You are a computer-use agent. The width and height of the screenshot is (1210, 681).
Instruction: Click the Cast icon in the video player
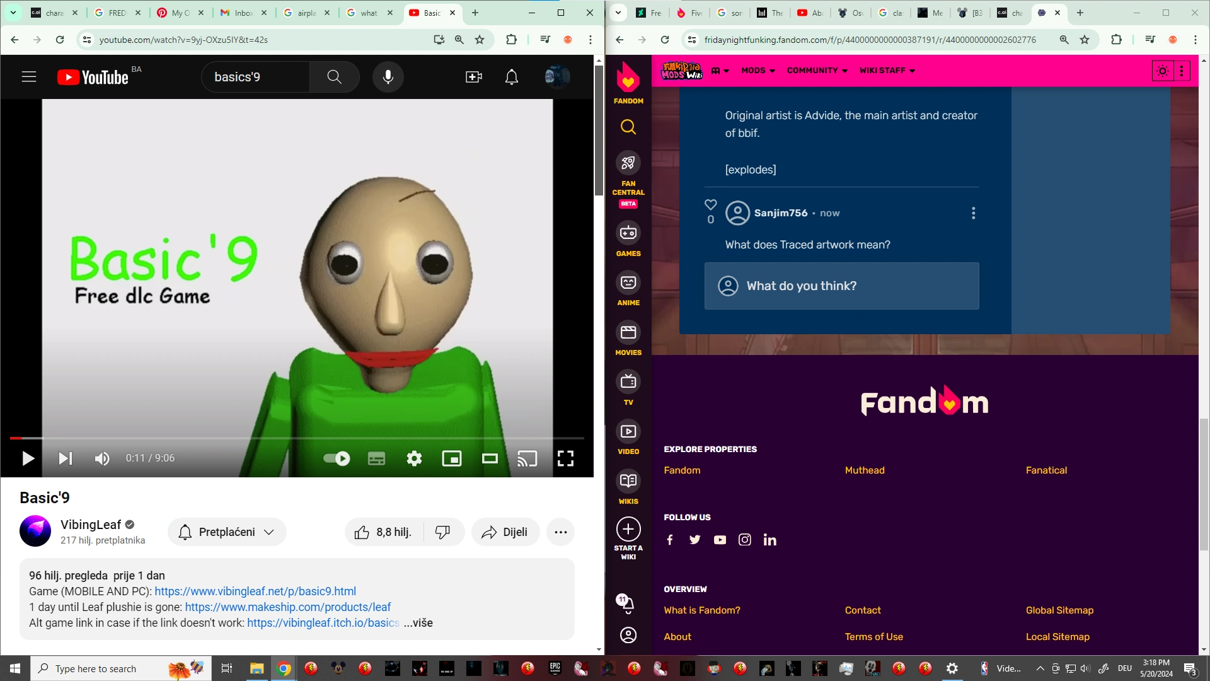pyautogui.click(x=527, y=458)
